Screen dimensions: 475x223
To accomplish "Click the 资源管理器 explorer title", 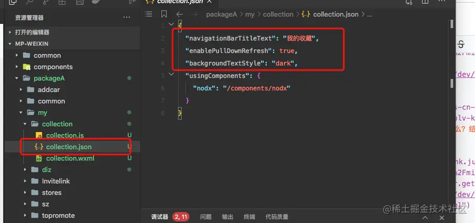I will click(30, 18).
